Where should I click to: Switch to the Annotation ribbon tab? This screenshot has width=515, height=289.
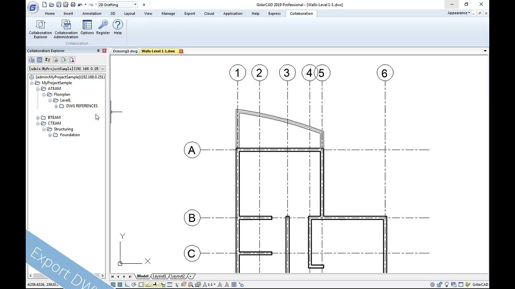[92, 13]
